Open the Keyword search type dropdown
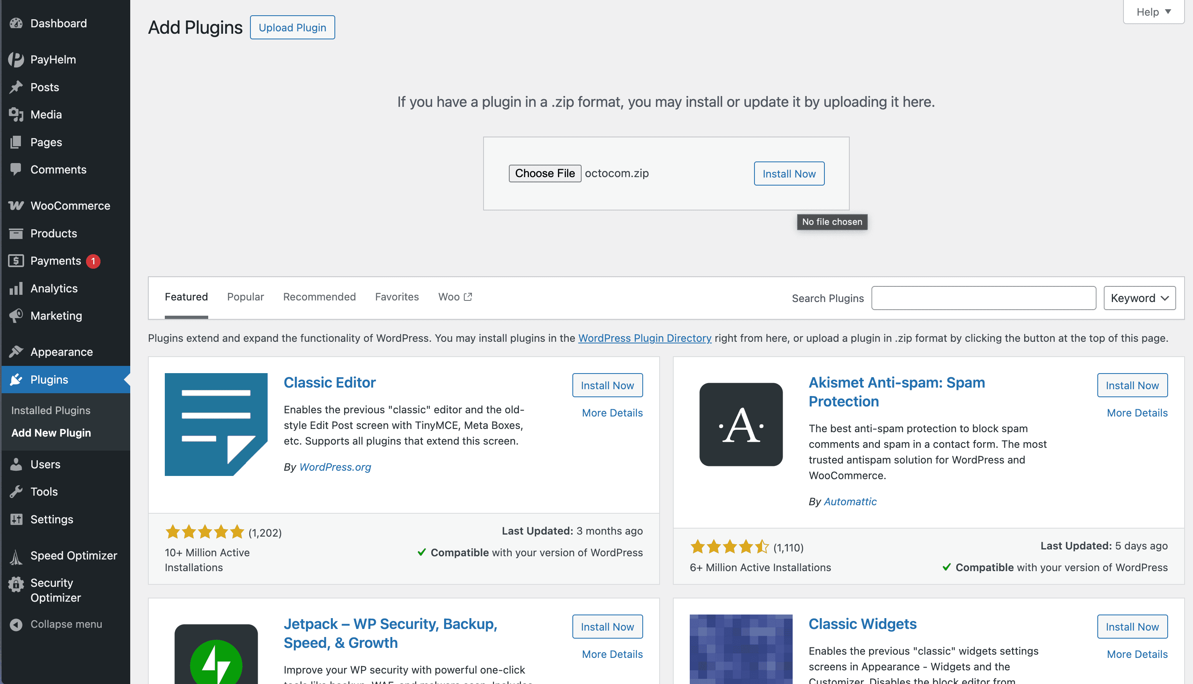Screen dimensions: 1193x684 click(x=1139, y=298)
